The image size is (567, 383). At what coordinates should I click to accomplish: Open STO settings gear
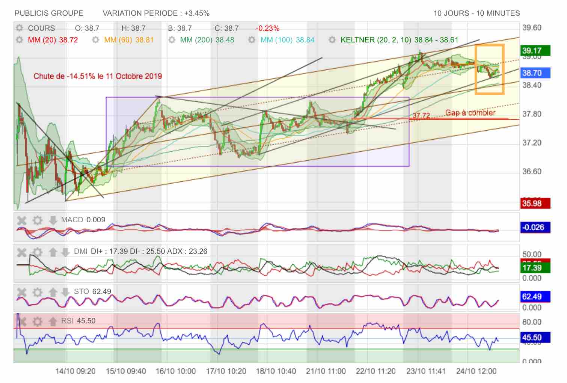tap(37, 292)
